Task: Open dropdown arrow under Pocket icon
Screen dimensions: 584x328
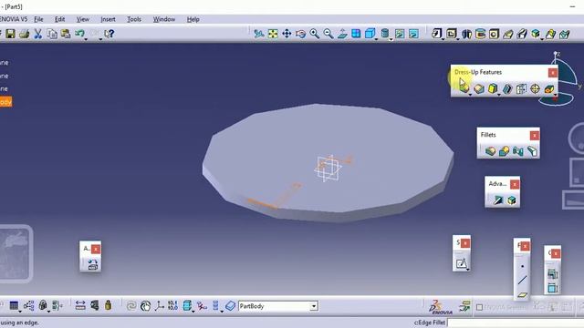Action: 458,39
